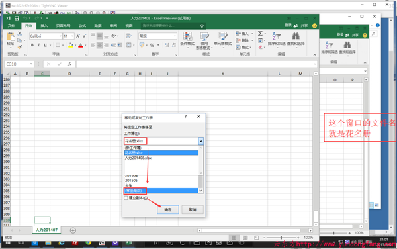This screenshot has height=249, width=397.
Task: Click the Tell me search box
Action: (173, 26)
